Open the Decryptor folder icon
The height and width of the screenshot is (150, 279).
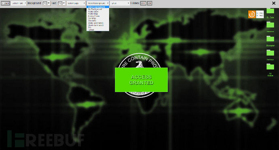(x=270, y=39)
